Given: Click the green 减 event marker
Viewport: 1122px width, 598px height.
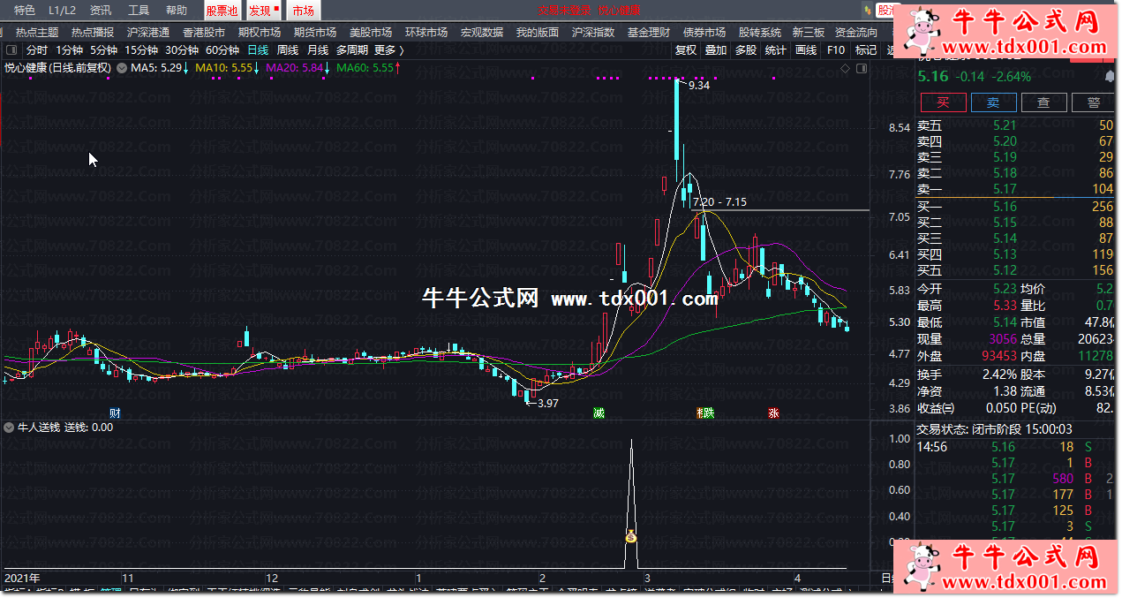Looking at the screenshot, I should 599,413.
